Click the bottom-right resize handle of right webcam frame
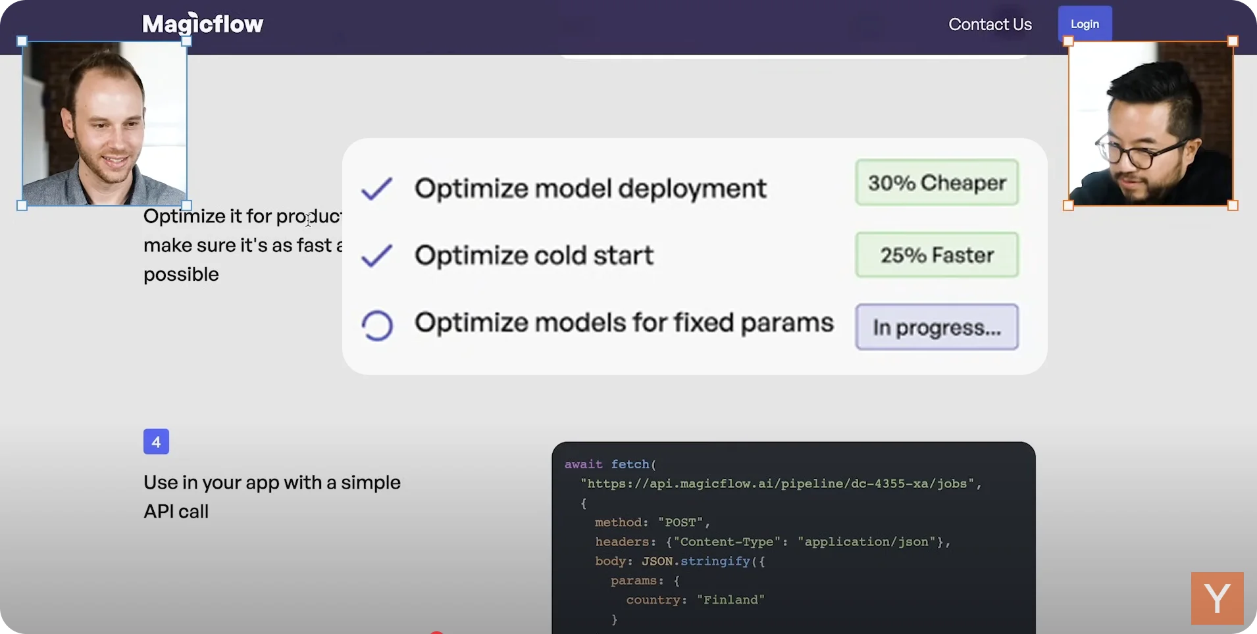This screenshot has width=1257, height=634. click(x=1233, y=207)
